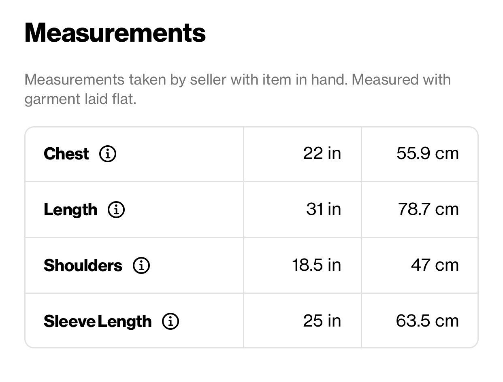Click the 78.7 cm length value
The width and height of the screenshot is (503, 382).
(x=428, y=209)
